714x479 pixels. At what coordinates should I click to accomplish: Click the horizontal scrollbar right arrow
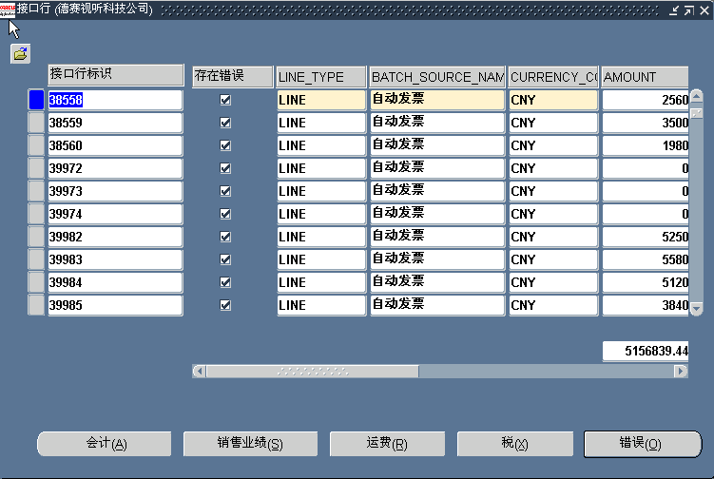681,372
